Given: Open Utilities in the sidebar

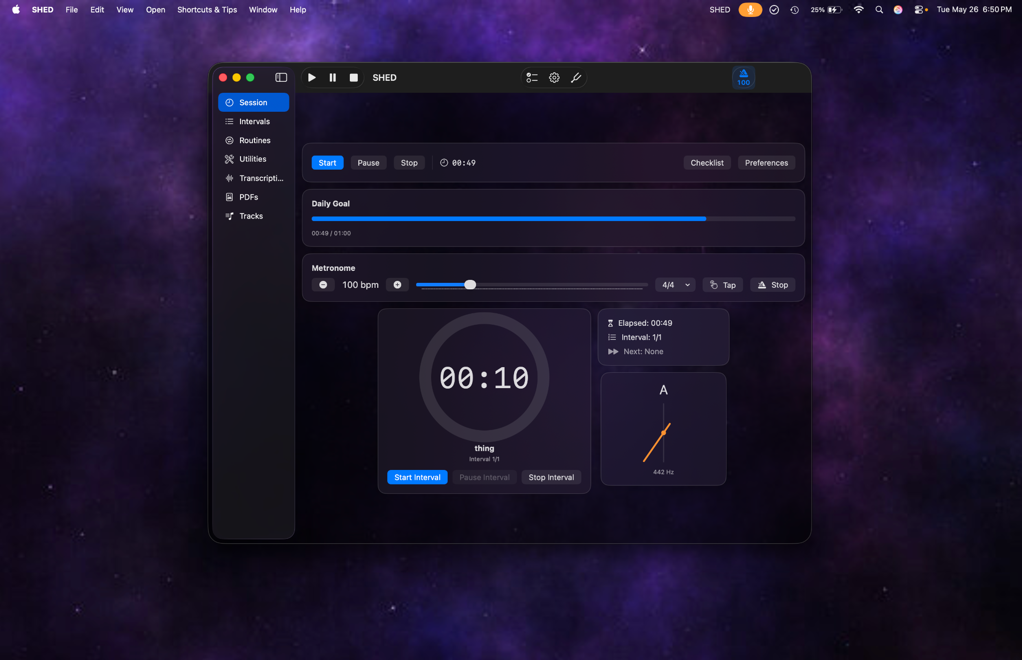Looking at the screenshot, I should 254,159.
